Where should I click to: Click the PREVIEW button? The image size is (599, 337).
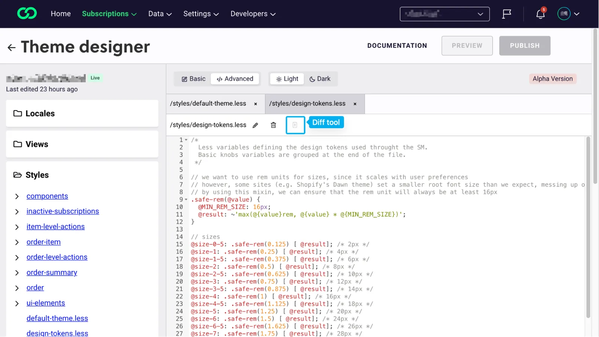[x=467, y=46]
